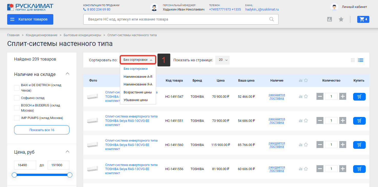Click the personal manager avatar icon
Viewport: 378px width, 187px height.
pyautogui.click(x=154, y=7)
